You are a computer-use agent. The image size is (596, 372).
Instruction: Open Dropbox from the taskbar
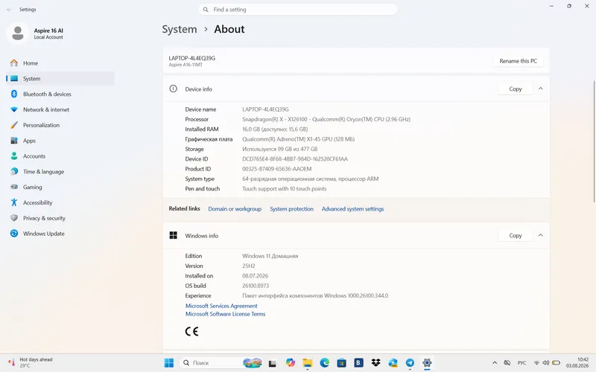point(375,363)
